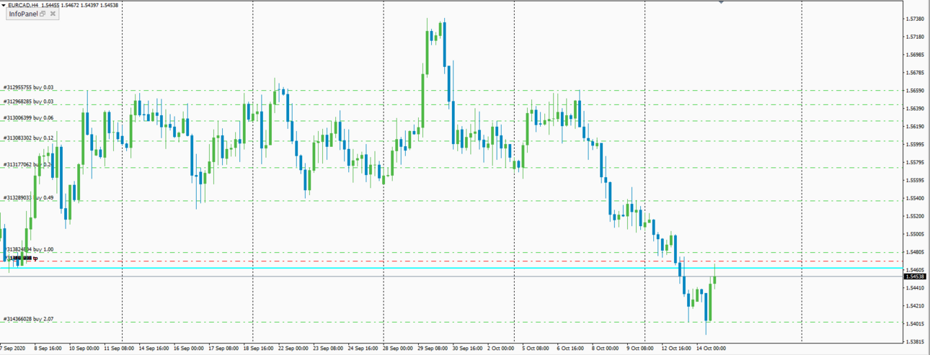Click price scale value 1.54210
This screenshot has height=355, width=930.
(916, 305)
